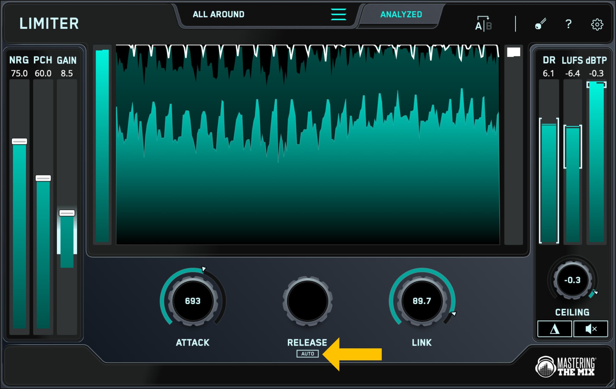
Task: Click the Mastering The Mix logo
Action: (566, 366)
